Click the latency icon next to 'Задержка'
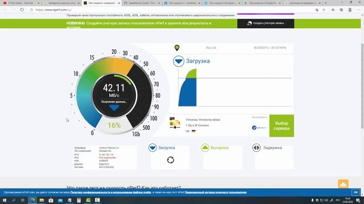Image resolution: width=364 pixels, height=204 pixels. pyautogui.click(x=257, y=147)
